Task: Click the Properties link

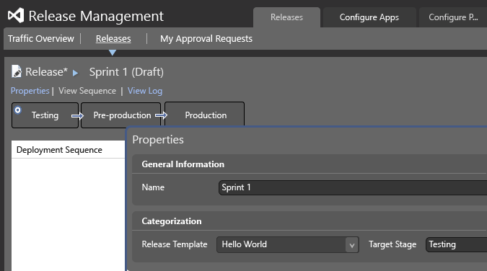Action: tap(30, 91)
